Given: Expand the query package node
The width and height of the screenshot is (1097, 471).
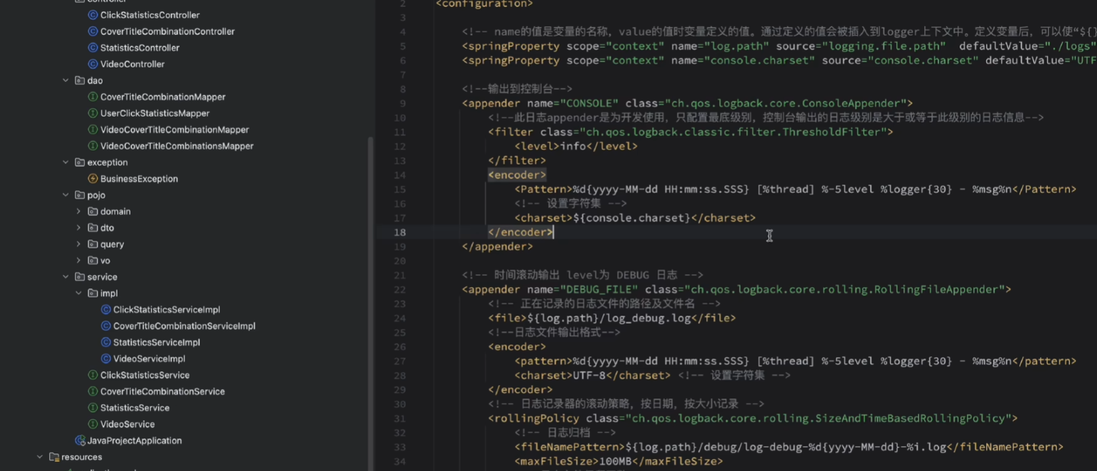Looking at the screenshot, I should (x=78, y=244).
